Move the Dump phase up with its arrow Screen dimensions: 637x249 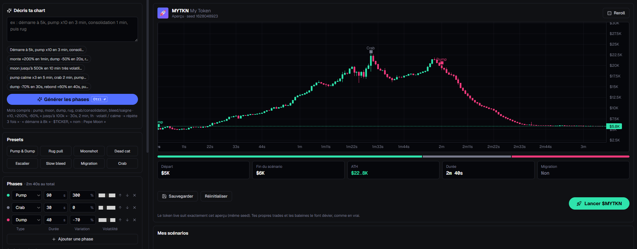120,220
